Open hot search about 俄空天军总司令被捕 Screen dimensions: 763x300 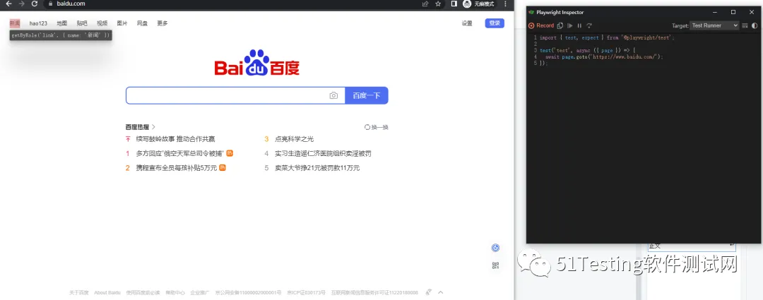pyautogui.click(x=180, y=154)
